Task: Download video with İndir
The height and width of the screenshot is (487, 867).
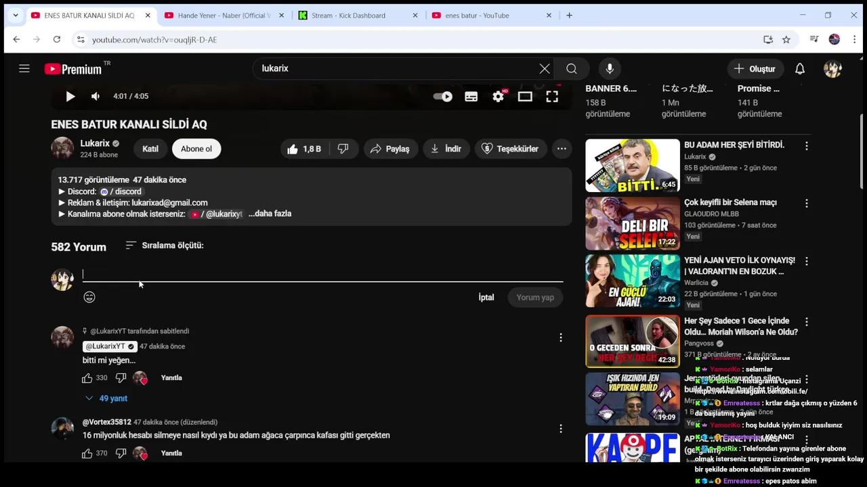Action: pos(446,149)
